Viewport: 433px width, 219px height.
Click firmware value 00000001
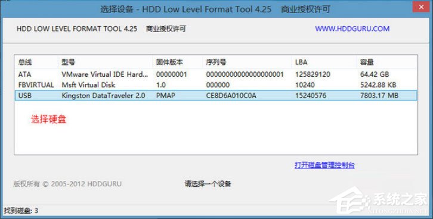click(172, 74)
